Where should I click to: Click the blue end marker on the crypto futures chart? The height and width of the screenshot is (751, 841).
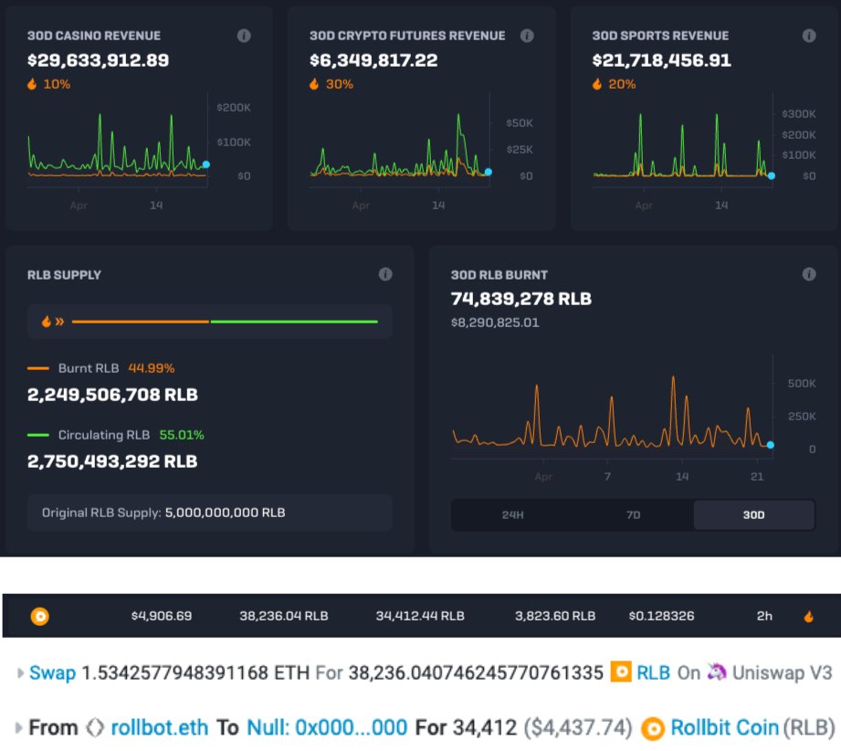tap(489, 172)
